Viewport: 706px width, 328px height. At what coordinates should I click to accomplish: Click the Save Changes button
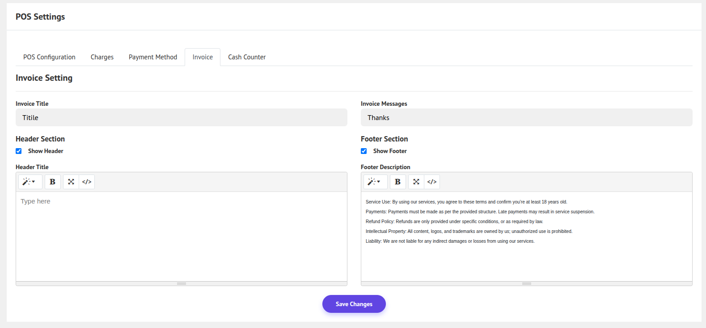point(354,304)
